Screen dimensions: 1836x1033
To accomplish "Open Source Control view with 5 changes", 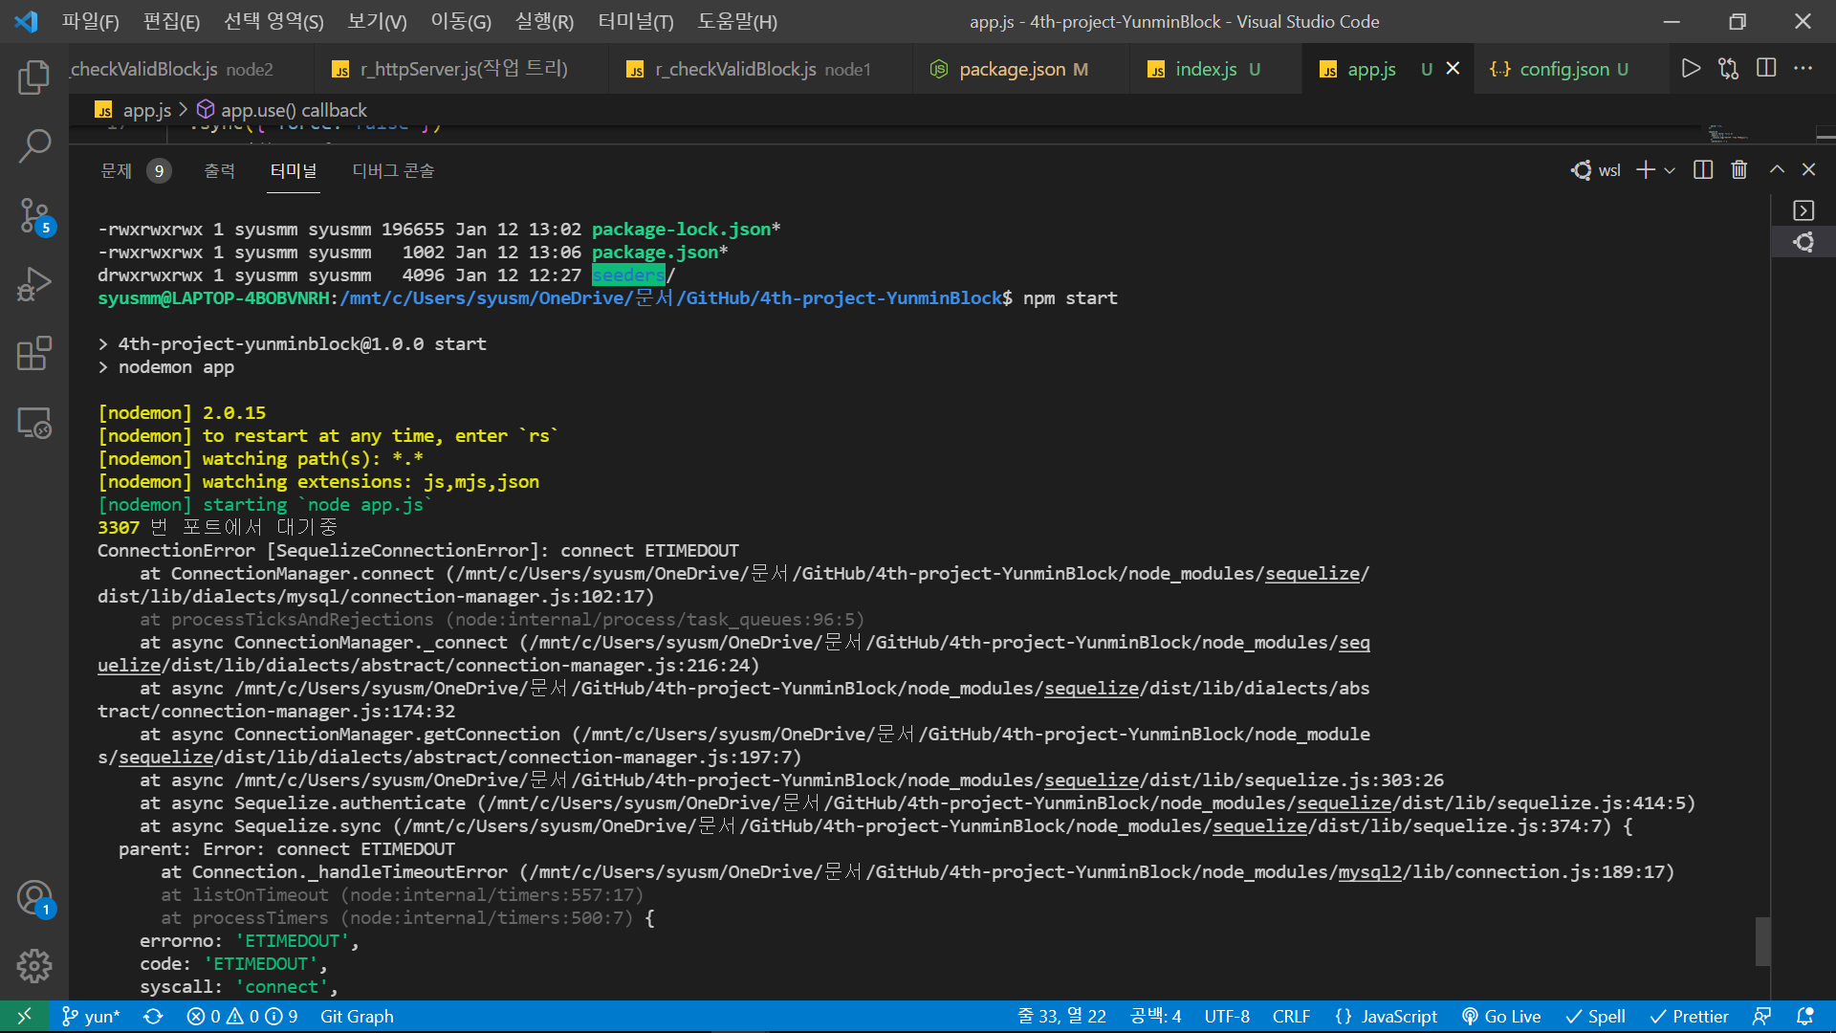I will (34, 216).
